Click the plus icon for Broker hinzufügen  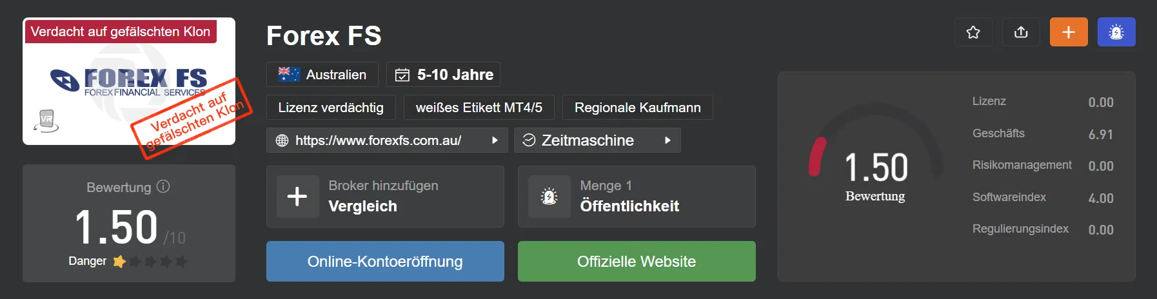pos(297,196)
